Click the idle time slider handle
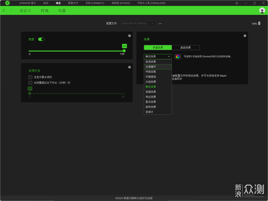This screenshot has width=268, height=201. pos(29,93)
